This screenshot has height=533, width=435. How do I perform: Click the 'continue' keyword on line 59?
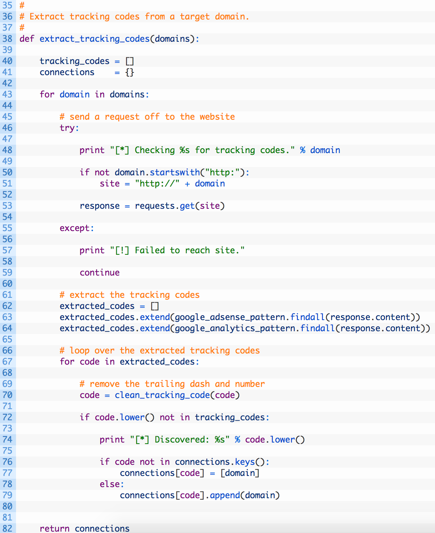coord(100,273)
